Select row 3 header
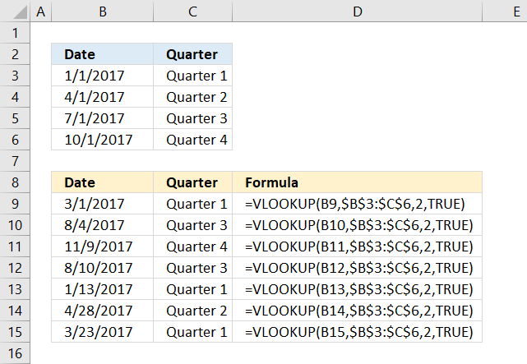This screenshot has width=527, height=364. point(15,76)
